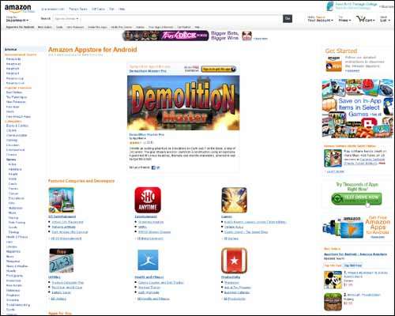Open the red star Productivity app icon
This screenshot has height=316, width=395.
[x=234, y=261]
